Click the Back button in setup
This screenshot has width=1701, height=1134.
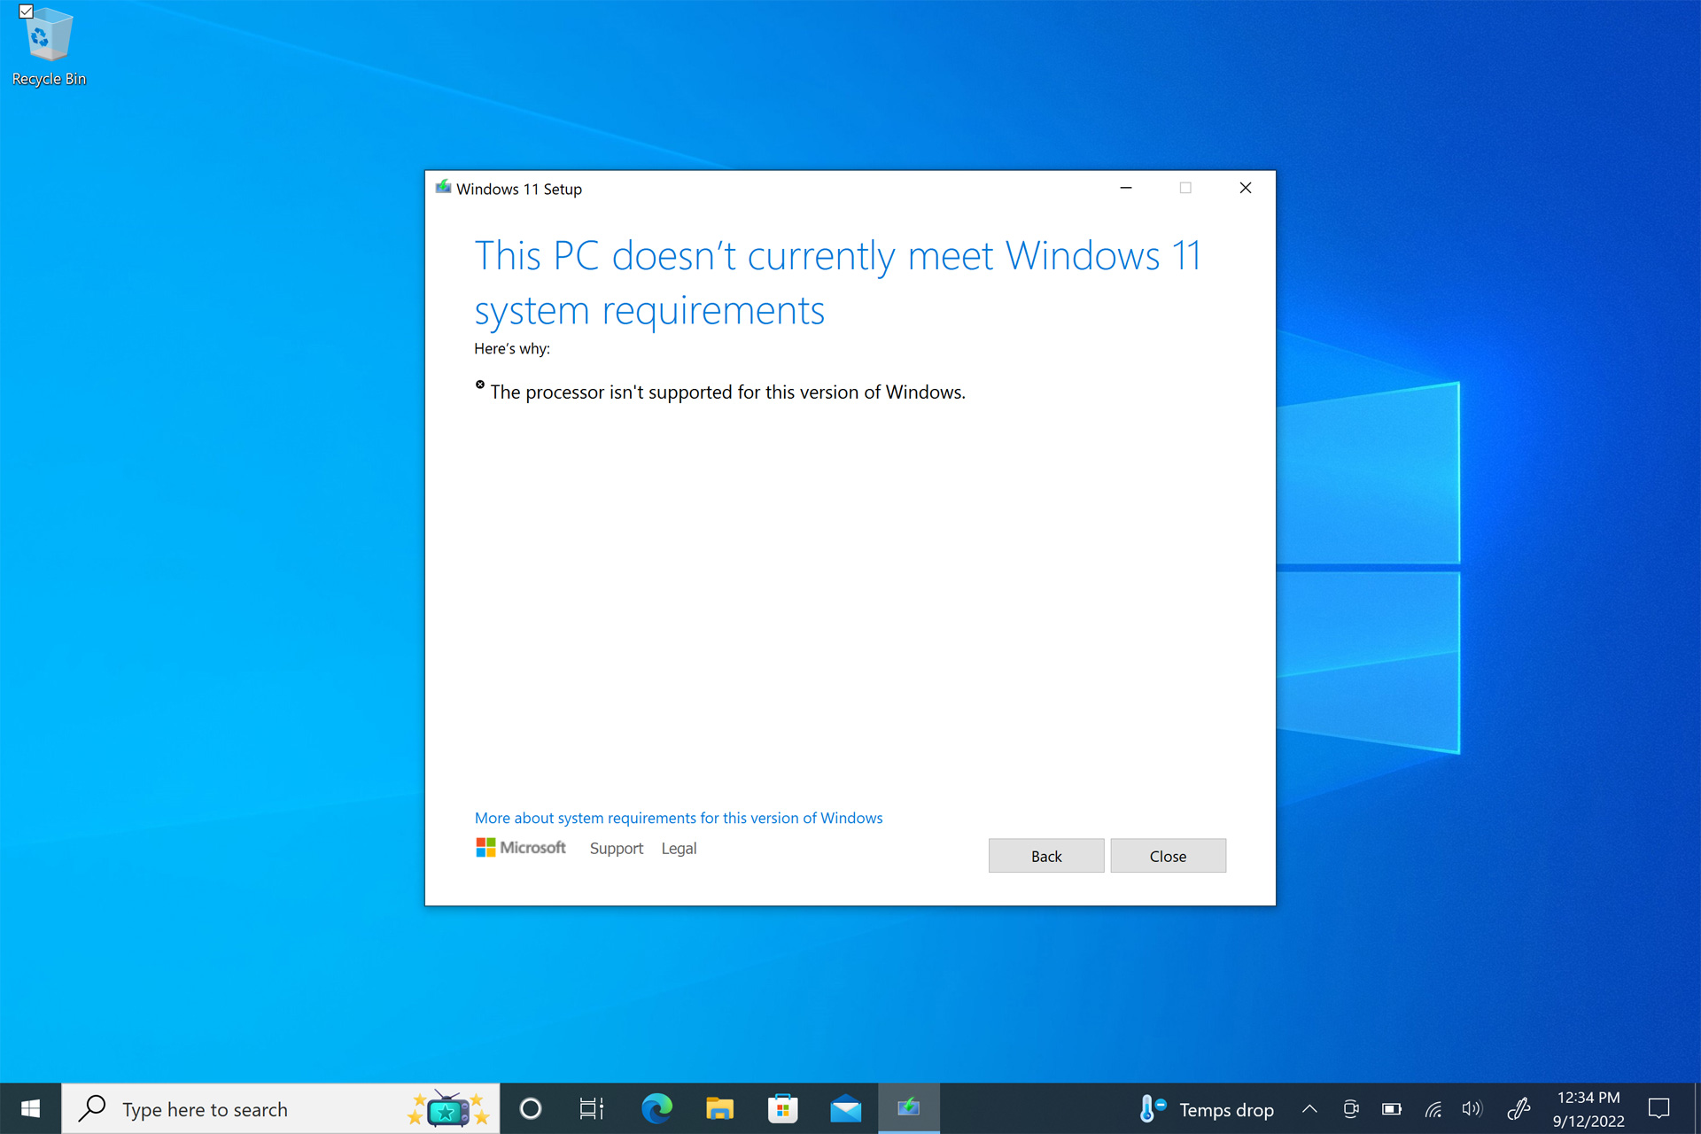[1045, 856]
